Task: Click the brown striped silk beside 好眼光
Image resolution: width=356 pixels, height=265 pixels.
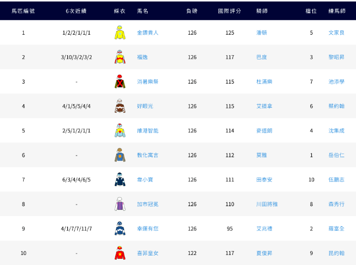Action: (x=120, y=106)
